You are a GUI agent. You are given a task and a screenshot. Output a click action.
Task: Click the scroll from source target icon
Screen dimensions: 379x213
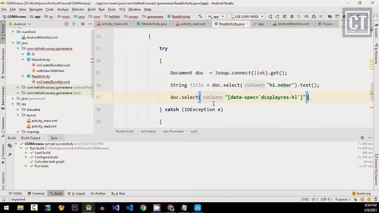(66, 24)
